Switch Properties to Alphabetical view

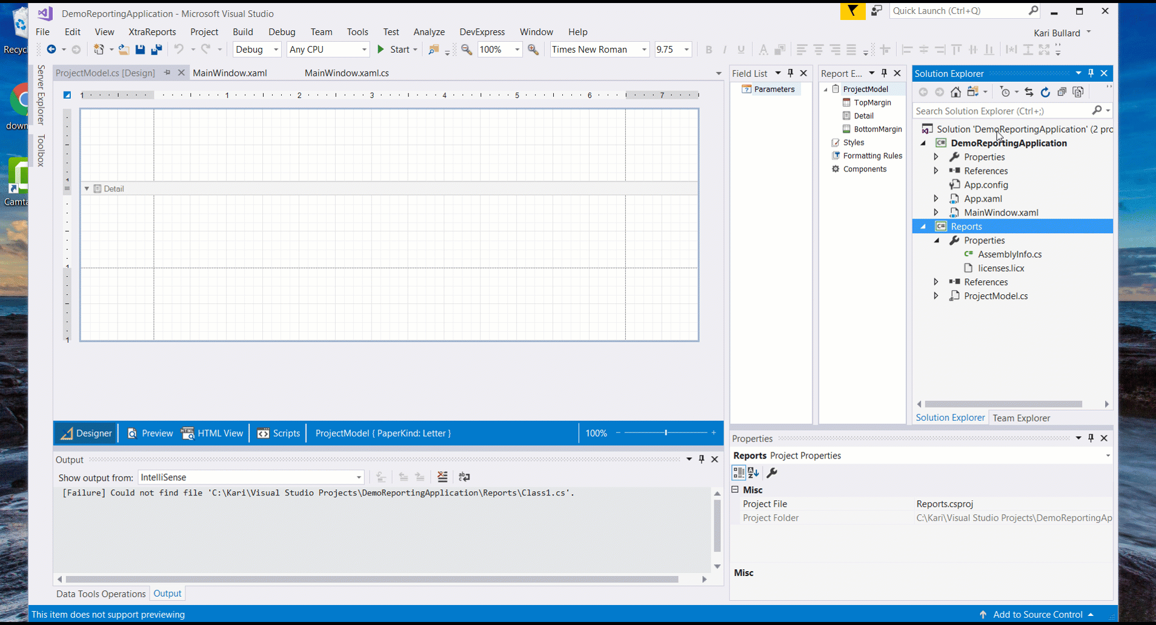(753, 473)
